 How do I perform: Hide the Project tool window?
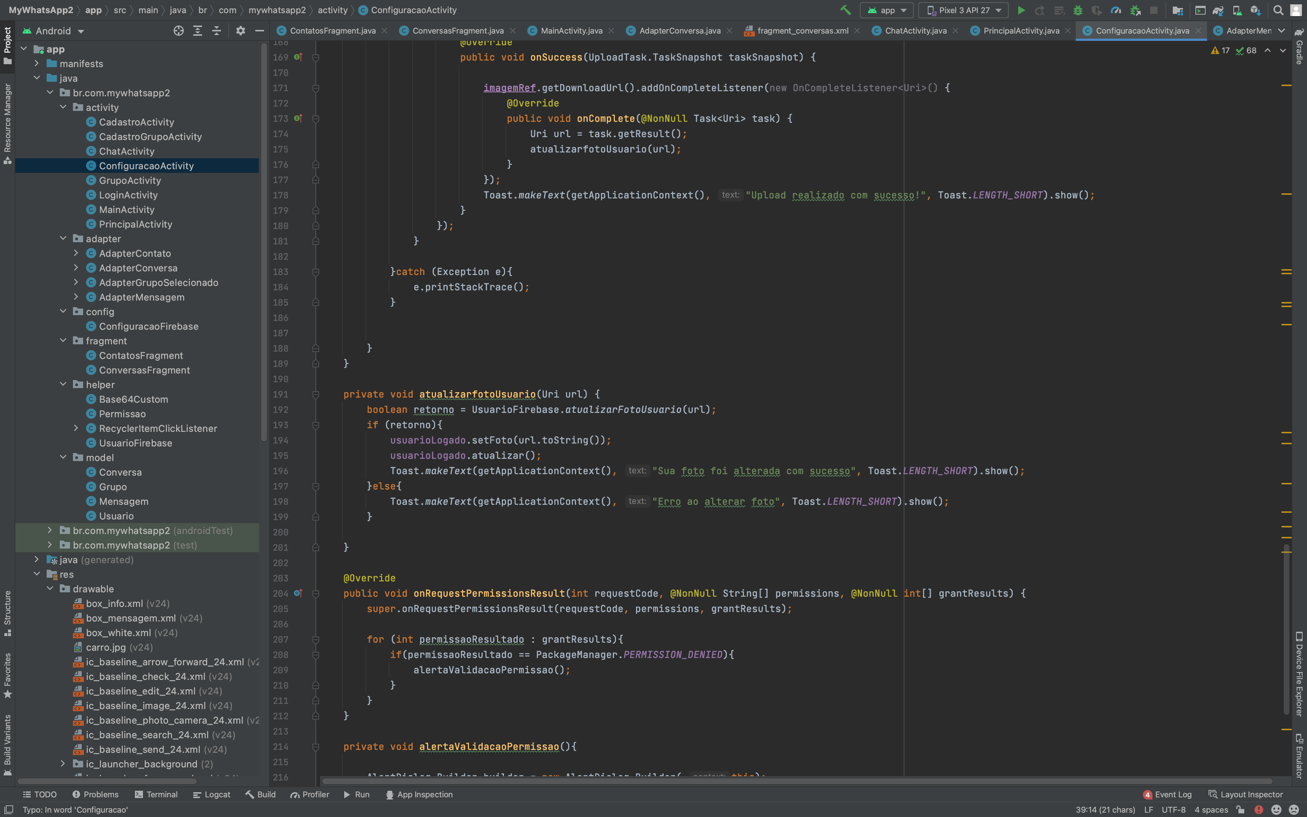coord(260,31)
